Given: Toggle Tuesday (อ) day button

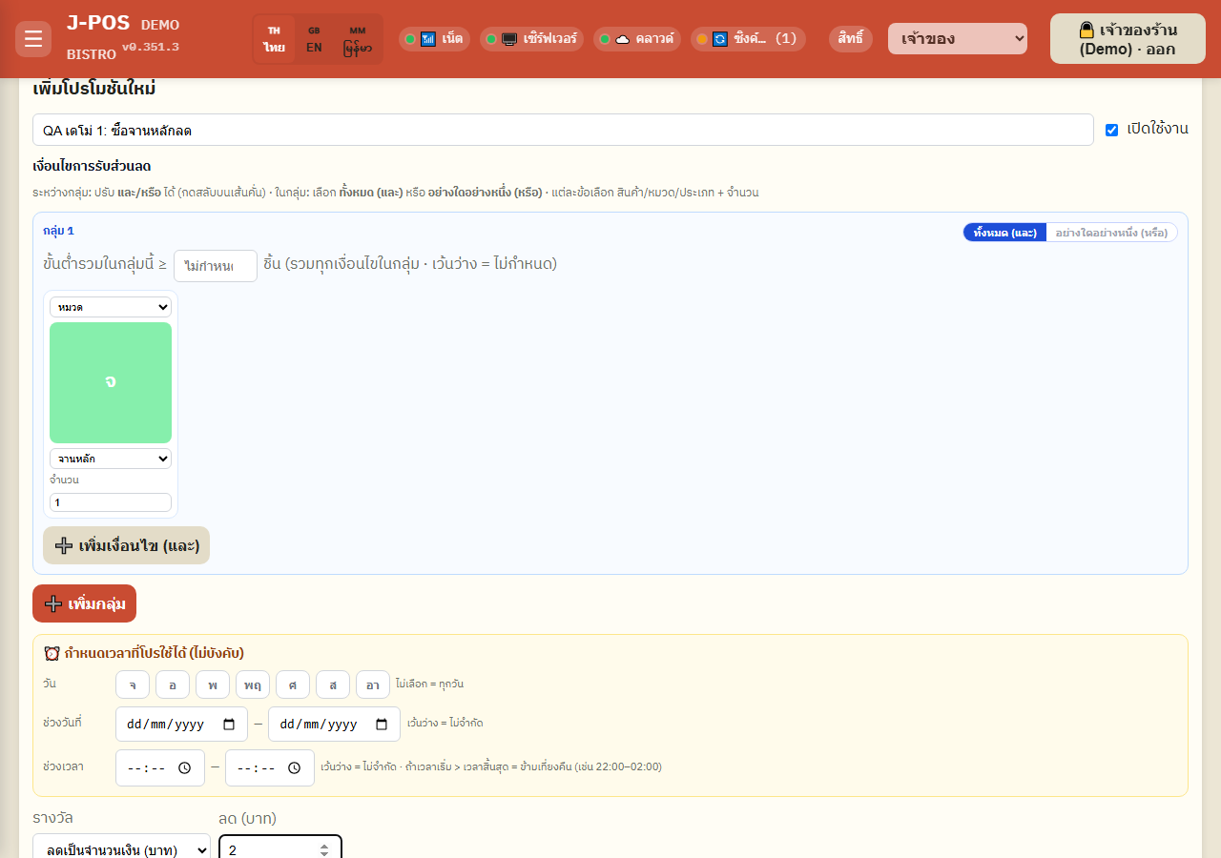Looking at the screenshot, I should (x=173, y=684).
